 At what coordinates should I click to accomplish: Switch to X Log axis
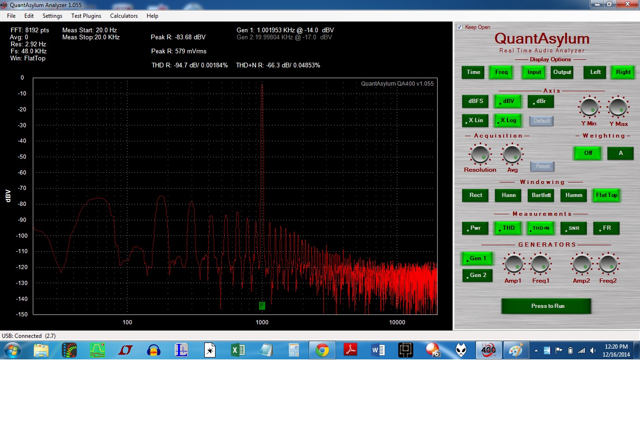click(x=508, y=120)
